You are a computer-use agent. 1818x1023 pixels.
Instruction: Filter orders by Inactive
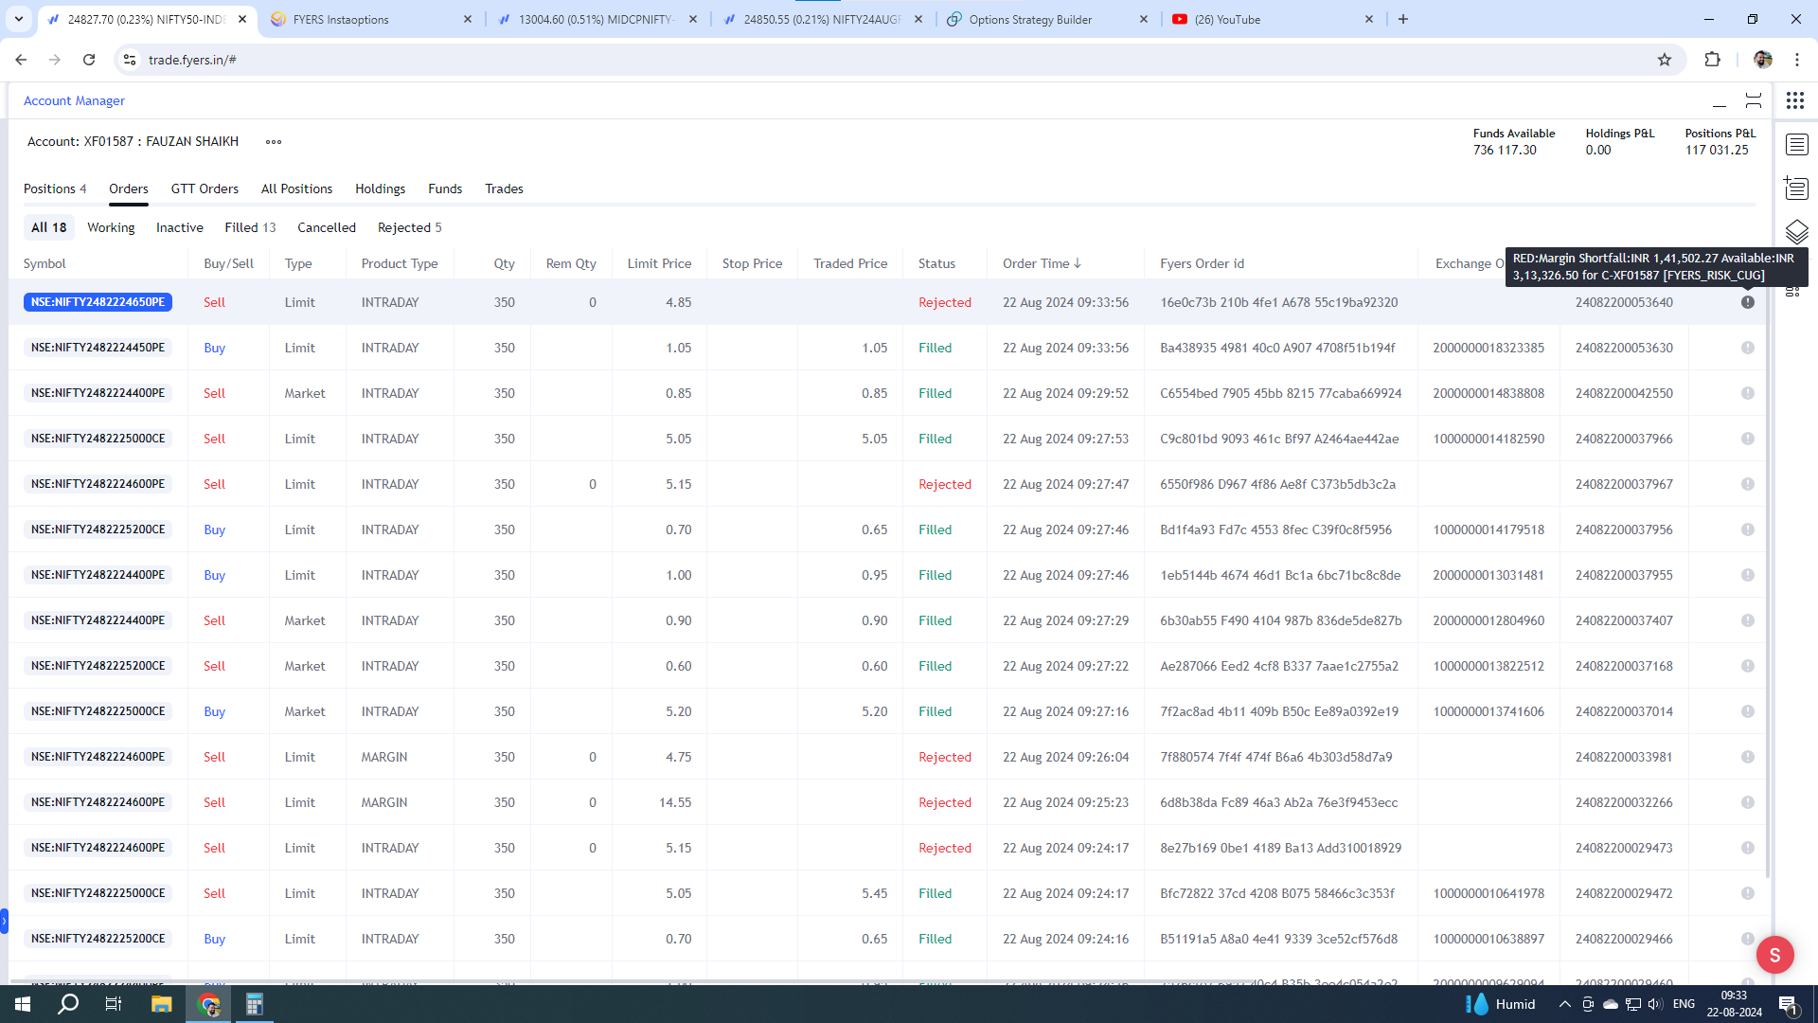point(180,227)
